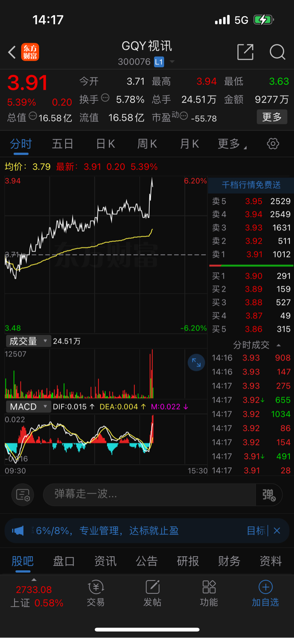Switch to the 五日 tab
The width and height of the screenshot is (294, 638).
pyautogui.click(x=63, y=144)
